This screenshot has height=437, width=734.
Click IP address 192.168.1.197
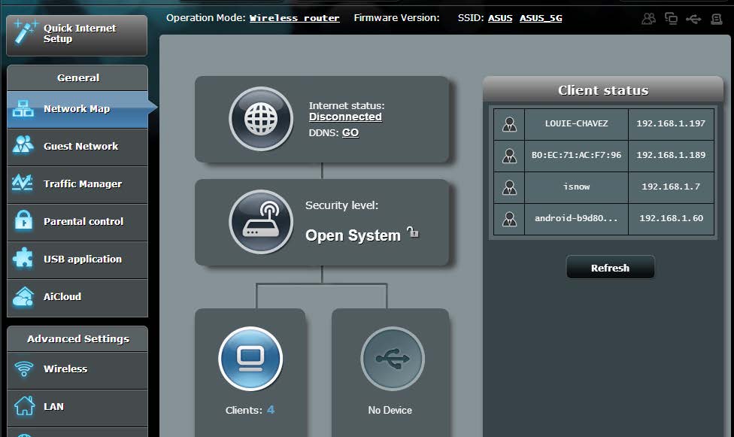coord(671,123)
